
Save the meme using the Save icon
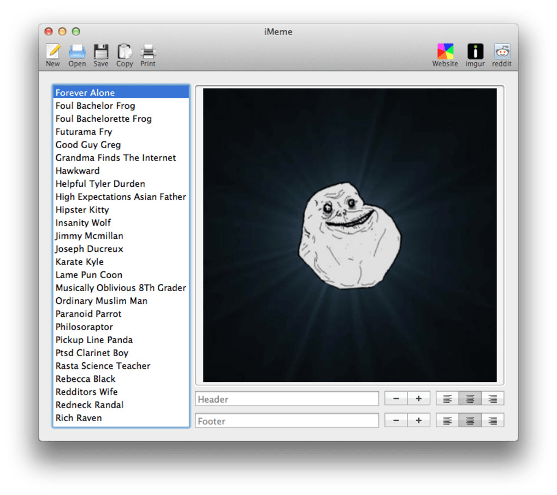(x=101, y=52)
